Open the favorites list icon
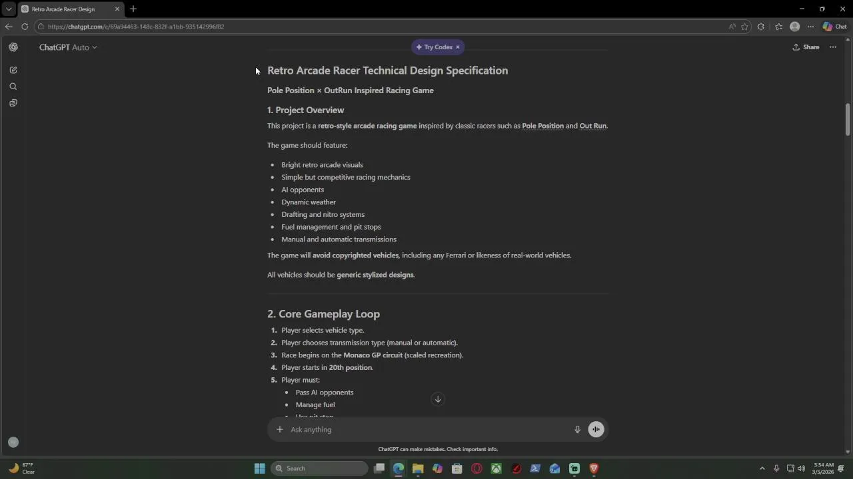Viewport: 853px width, 479px height. point(778,27)
